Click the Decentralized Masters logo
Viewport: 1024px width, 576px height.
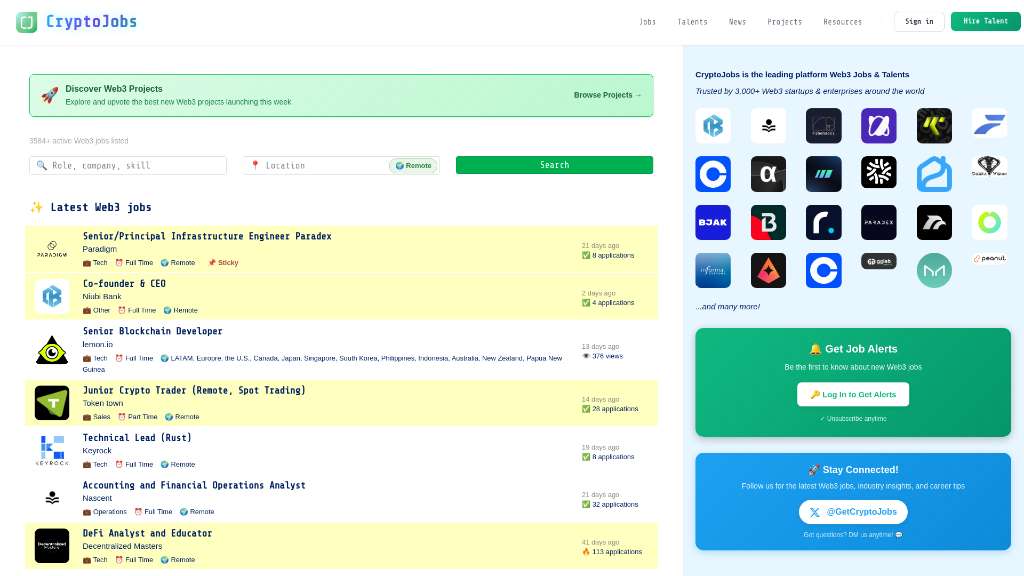click(x=52, y=546)
